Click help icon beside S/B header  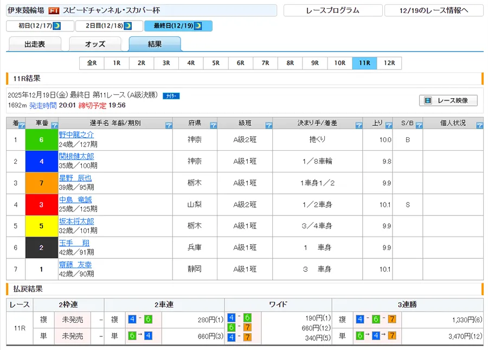(x=419, y=125)
